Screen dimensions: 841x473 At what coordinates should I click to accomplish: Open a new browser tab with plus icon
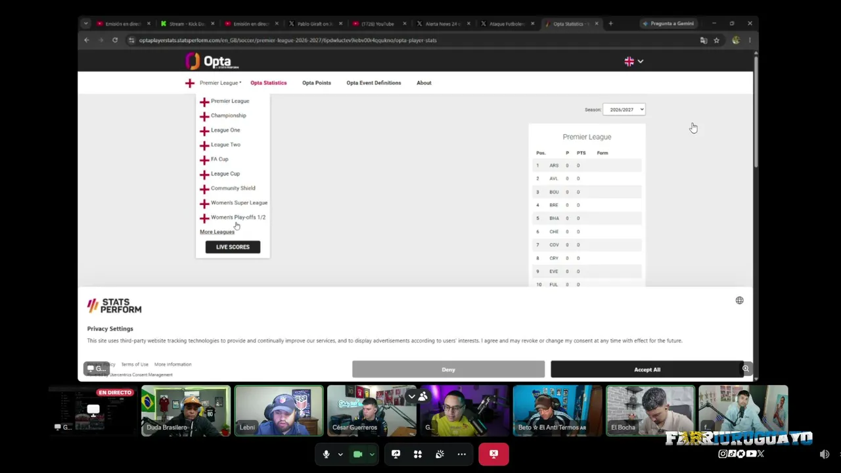pyautogui.click(x=610, y=24)
